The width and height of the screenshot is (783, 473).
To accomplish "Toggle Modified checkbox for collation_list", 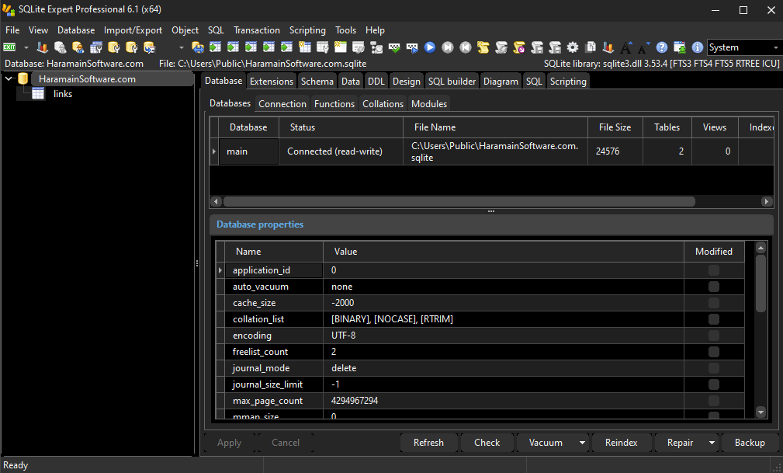I will pos(714,319).
